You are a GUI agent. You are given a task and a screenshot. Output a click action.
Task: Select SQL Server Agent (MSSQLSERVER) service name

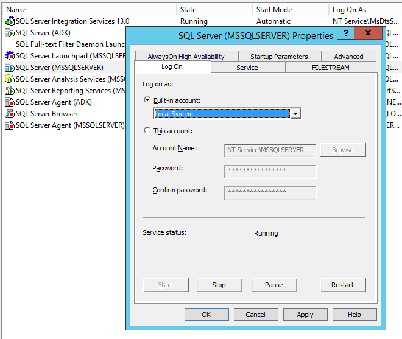70,125
